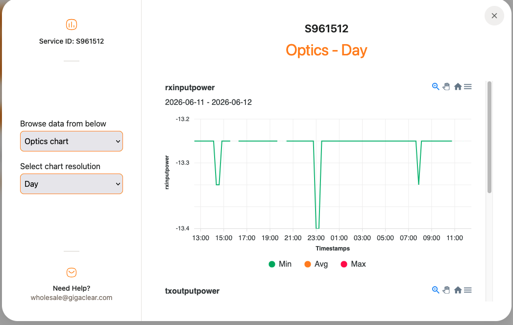Select zoom tool on rxinputpower chart
The image size is (513, 325).
pyautogui.click(x=436, y=86)
